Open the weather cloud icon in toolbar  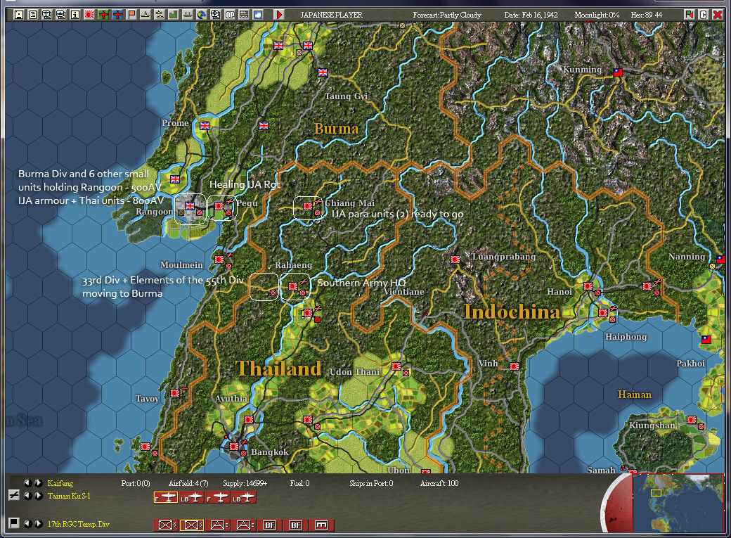[x=258, y=15]
